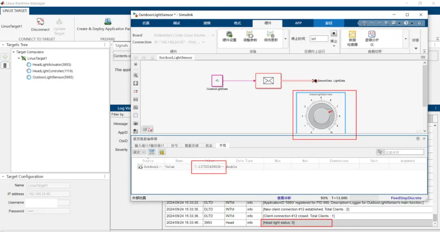Expand the 准备 gallery dropdown arrow
Viewport: 440px width, 232px height.
[285, 39]
